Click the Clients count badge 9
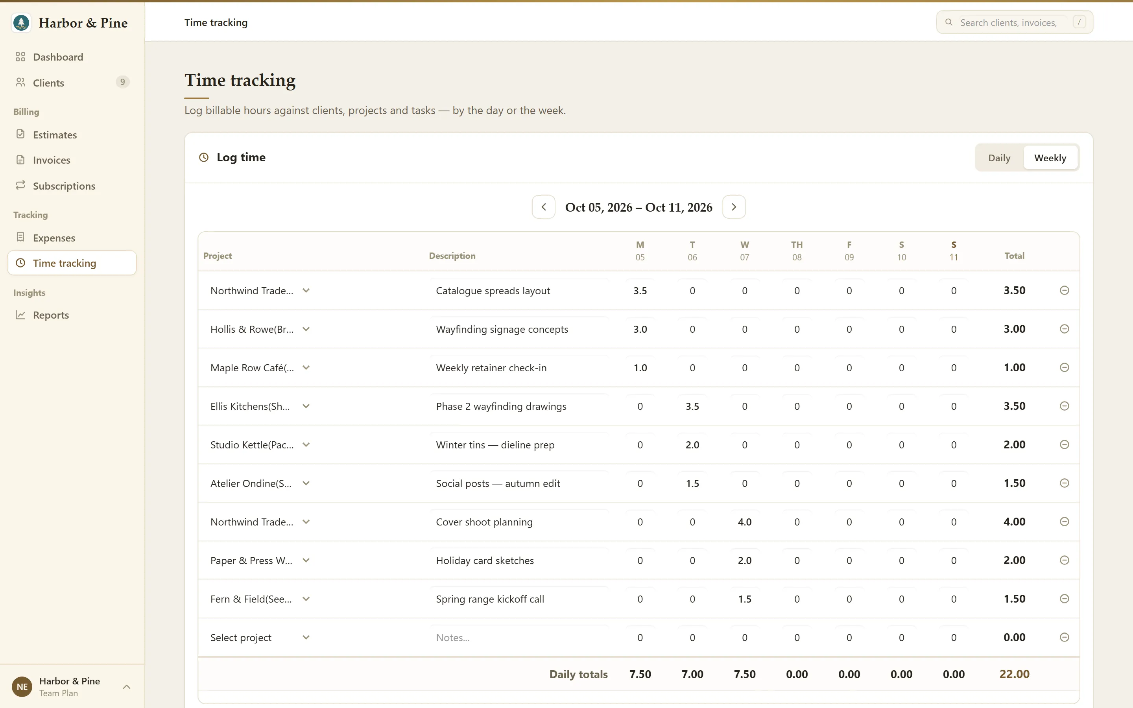Image resolution: width=1133 pixels, height=708 pixels. (122, 82)
